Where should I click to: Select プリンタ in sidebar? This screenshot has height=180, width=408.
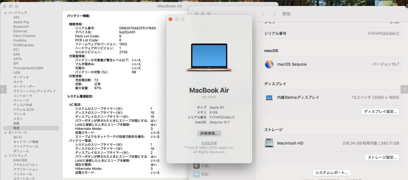tap(19, 114)
